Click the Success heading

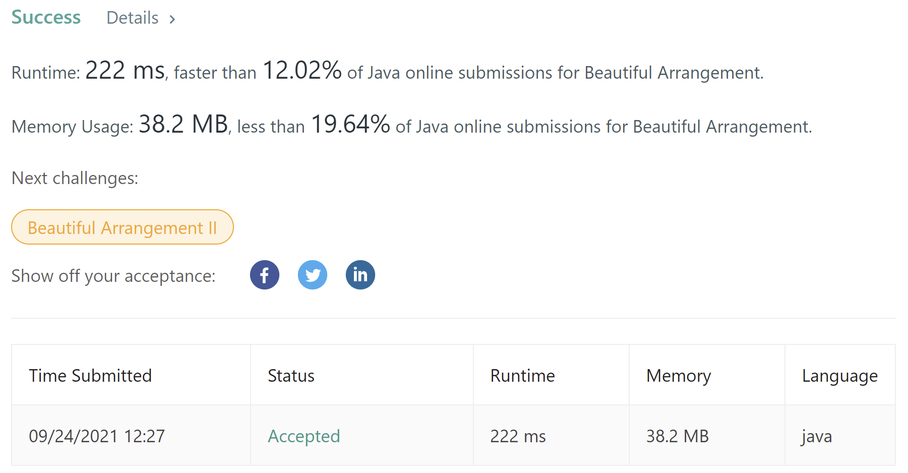[46, 17]
